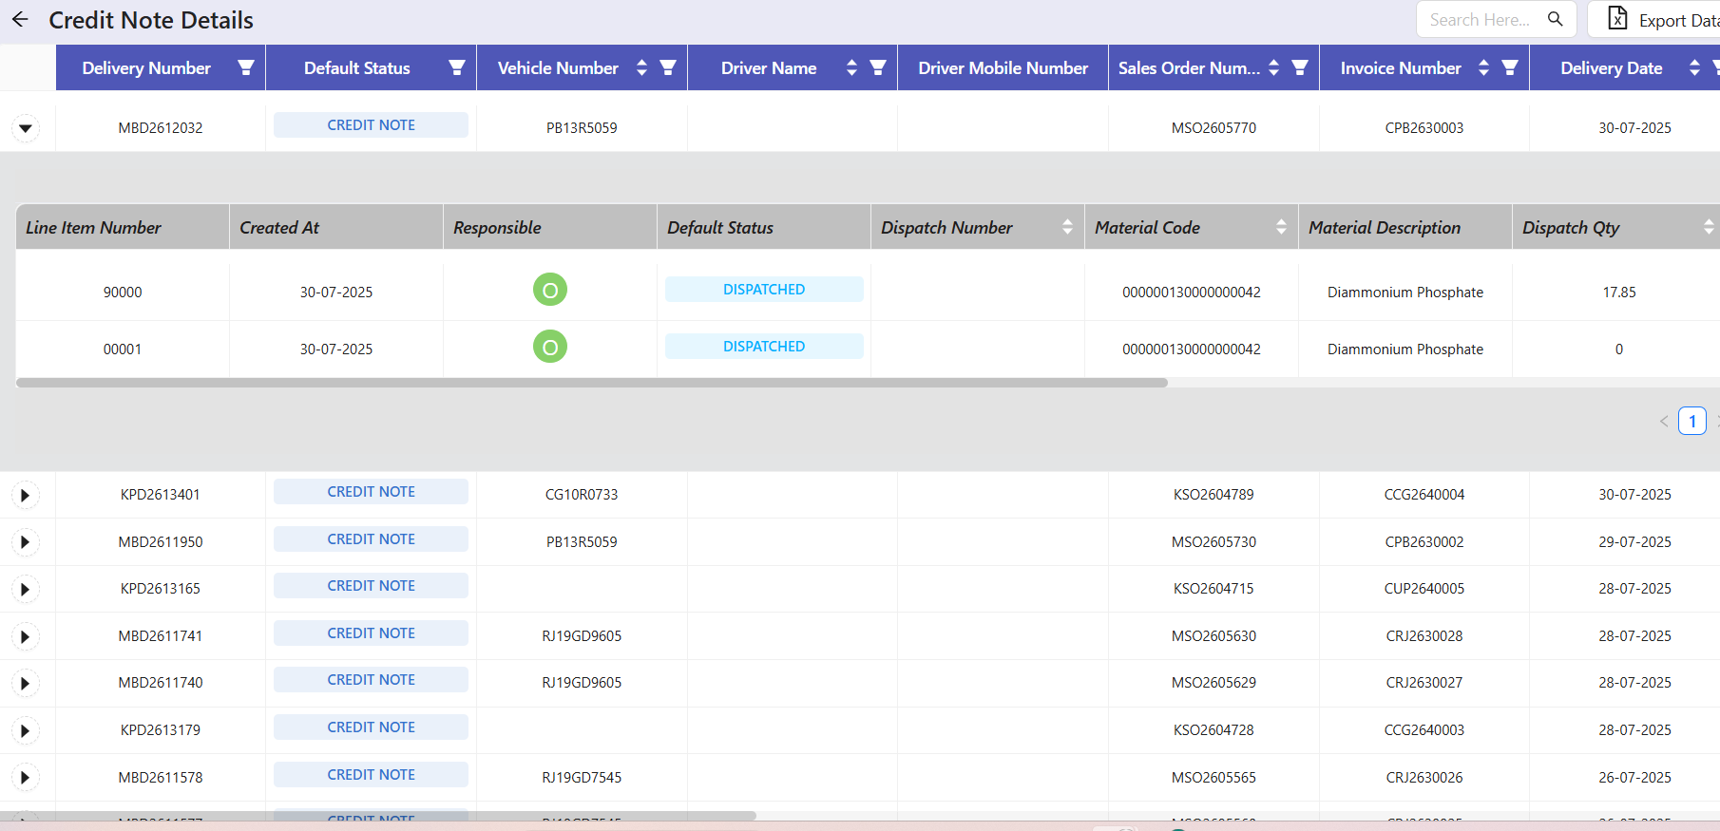
Task: Expand the MBD2611950 delivery row
Action: pos(26,542)
